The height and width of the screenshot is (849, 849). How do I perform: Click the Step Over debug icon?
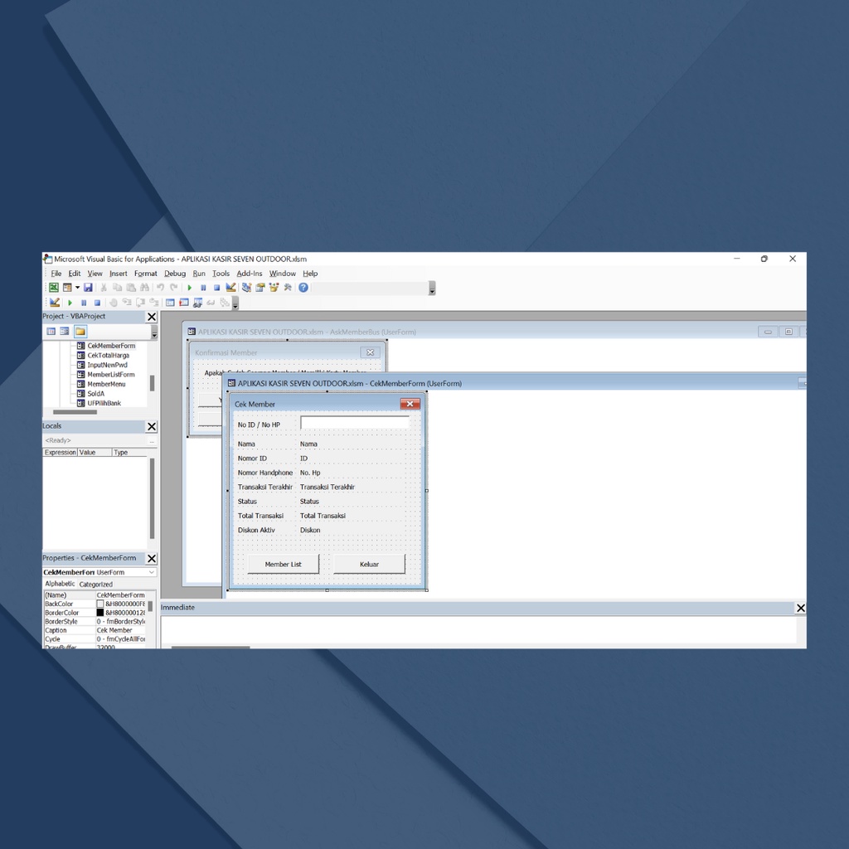pyautogui.click(x=140, y=302)
